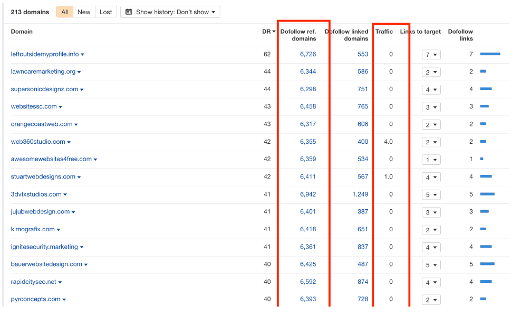Expand menu arrow next to websitessc.com
This screenshot has height=315, width=530.
click(61, 107)
